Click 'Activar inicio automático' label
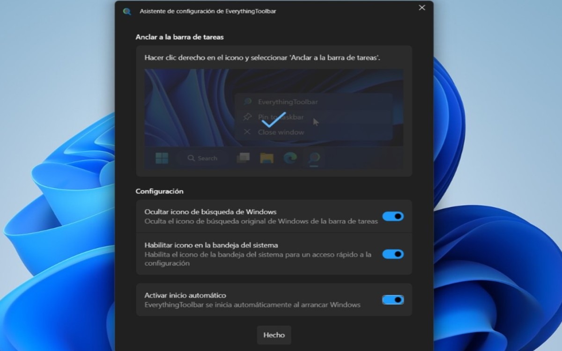Viewport: 562px width, 351px height. coord(185,296)
